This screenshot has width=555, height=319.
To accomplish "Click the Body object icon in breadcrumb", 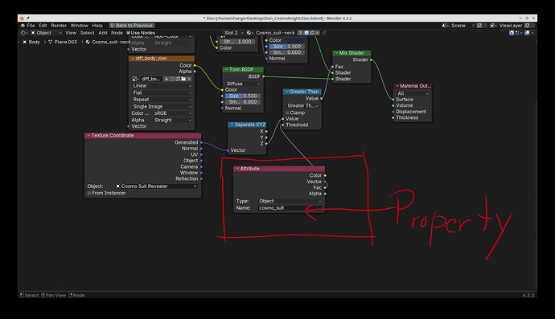I will (24, 42).
